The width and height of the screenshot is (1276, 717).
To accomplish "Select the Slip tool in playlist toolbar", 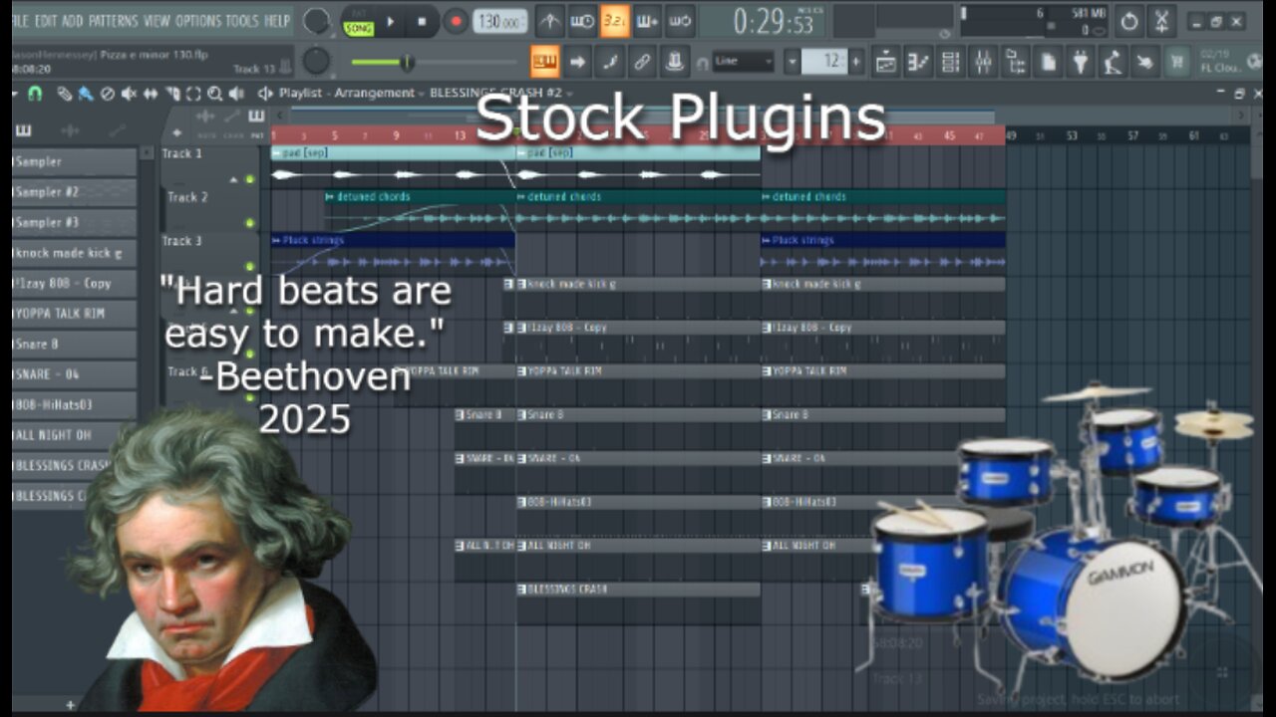I will [x=151, y=94].
